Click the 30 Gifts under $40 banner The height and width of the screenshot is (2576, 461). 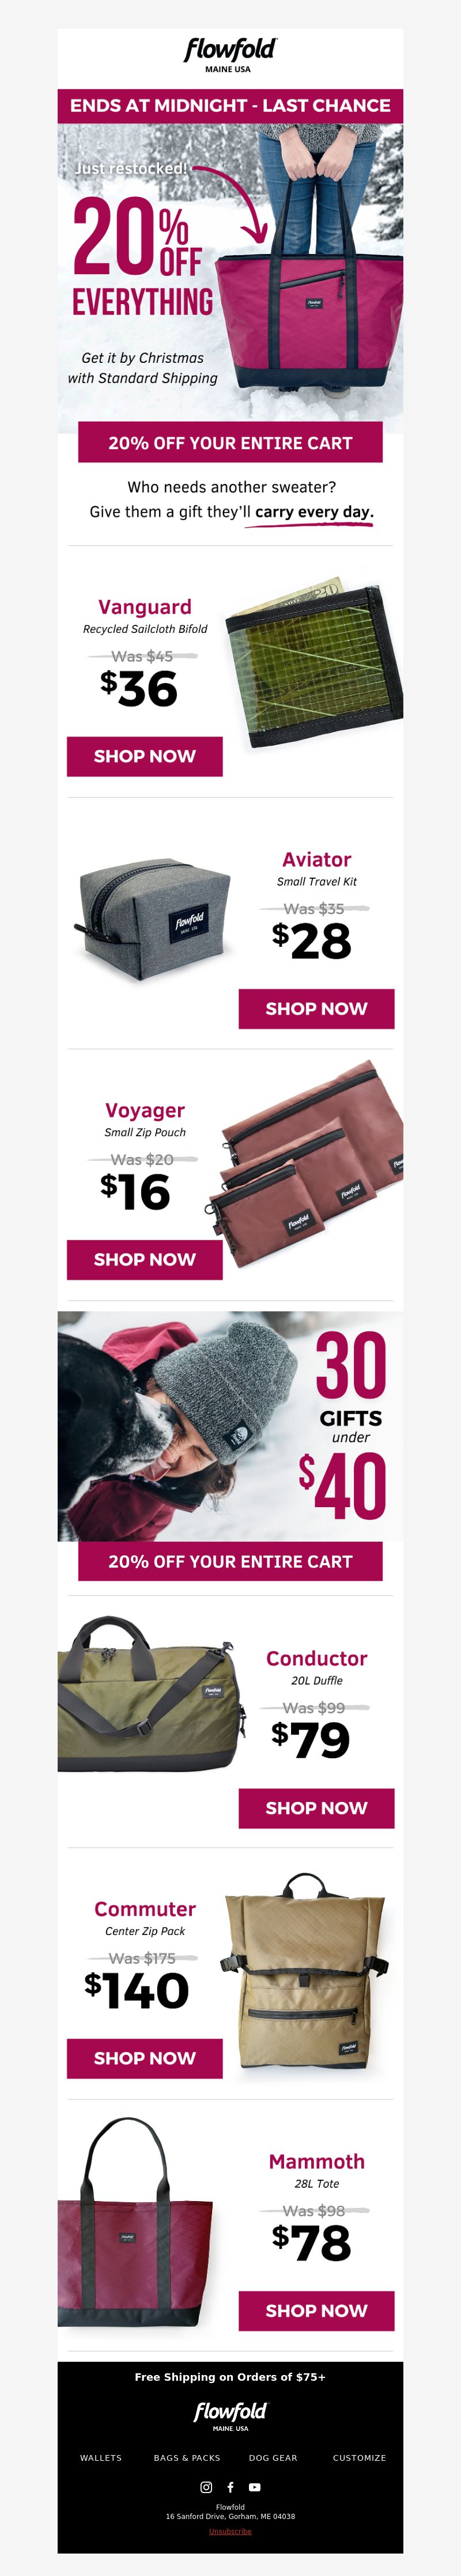pyautogui.click(x=230, y=1425)
